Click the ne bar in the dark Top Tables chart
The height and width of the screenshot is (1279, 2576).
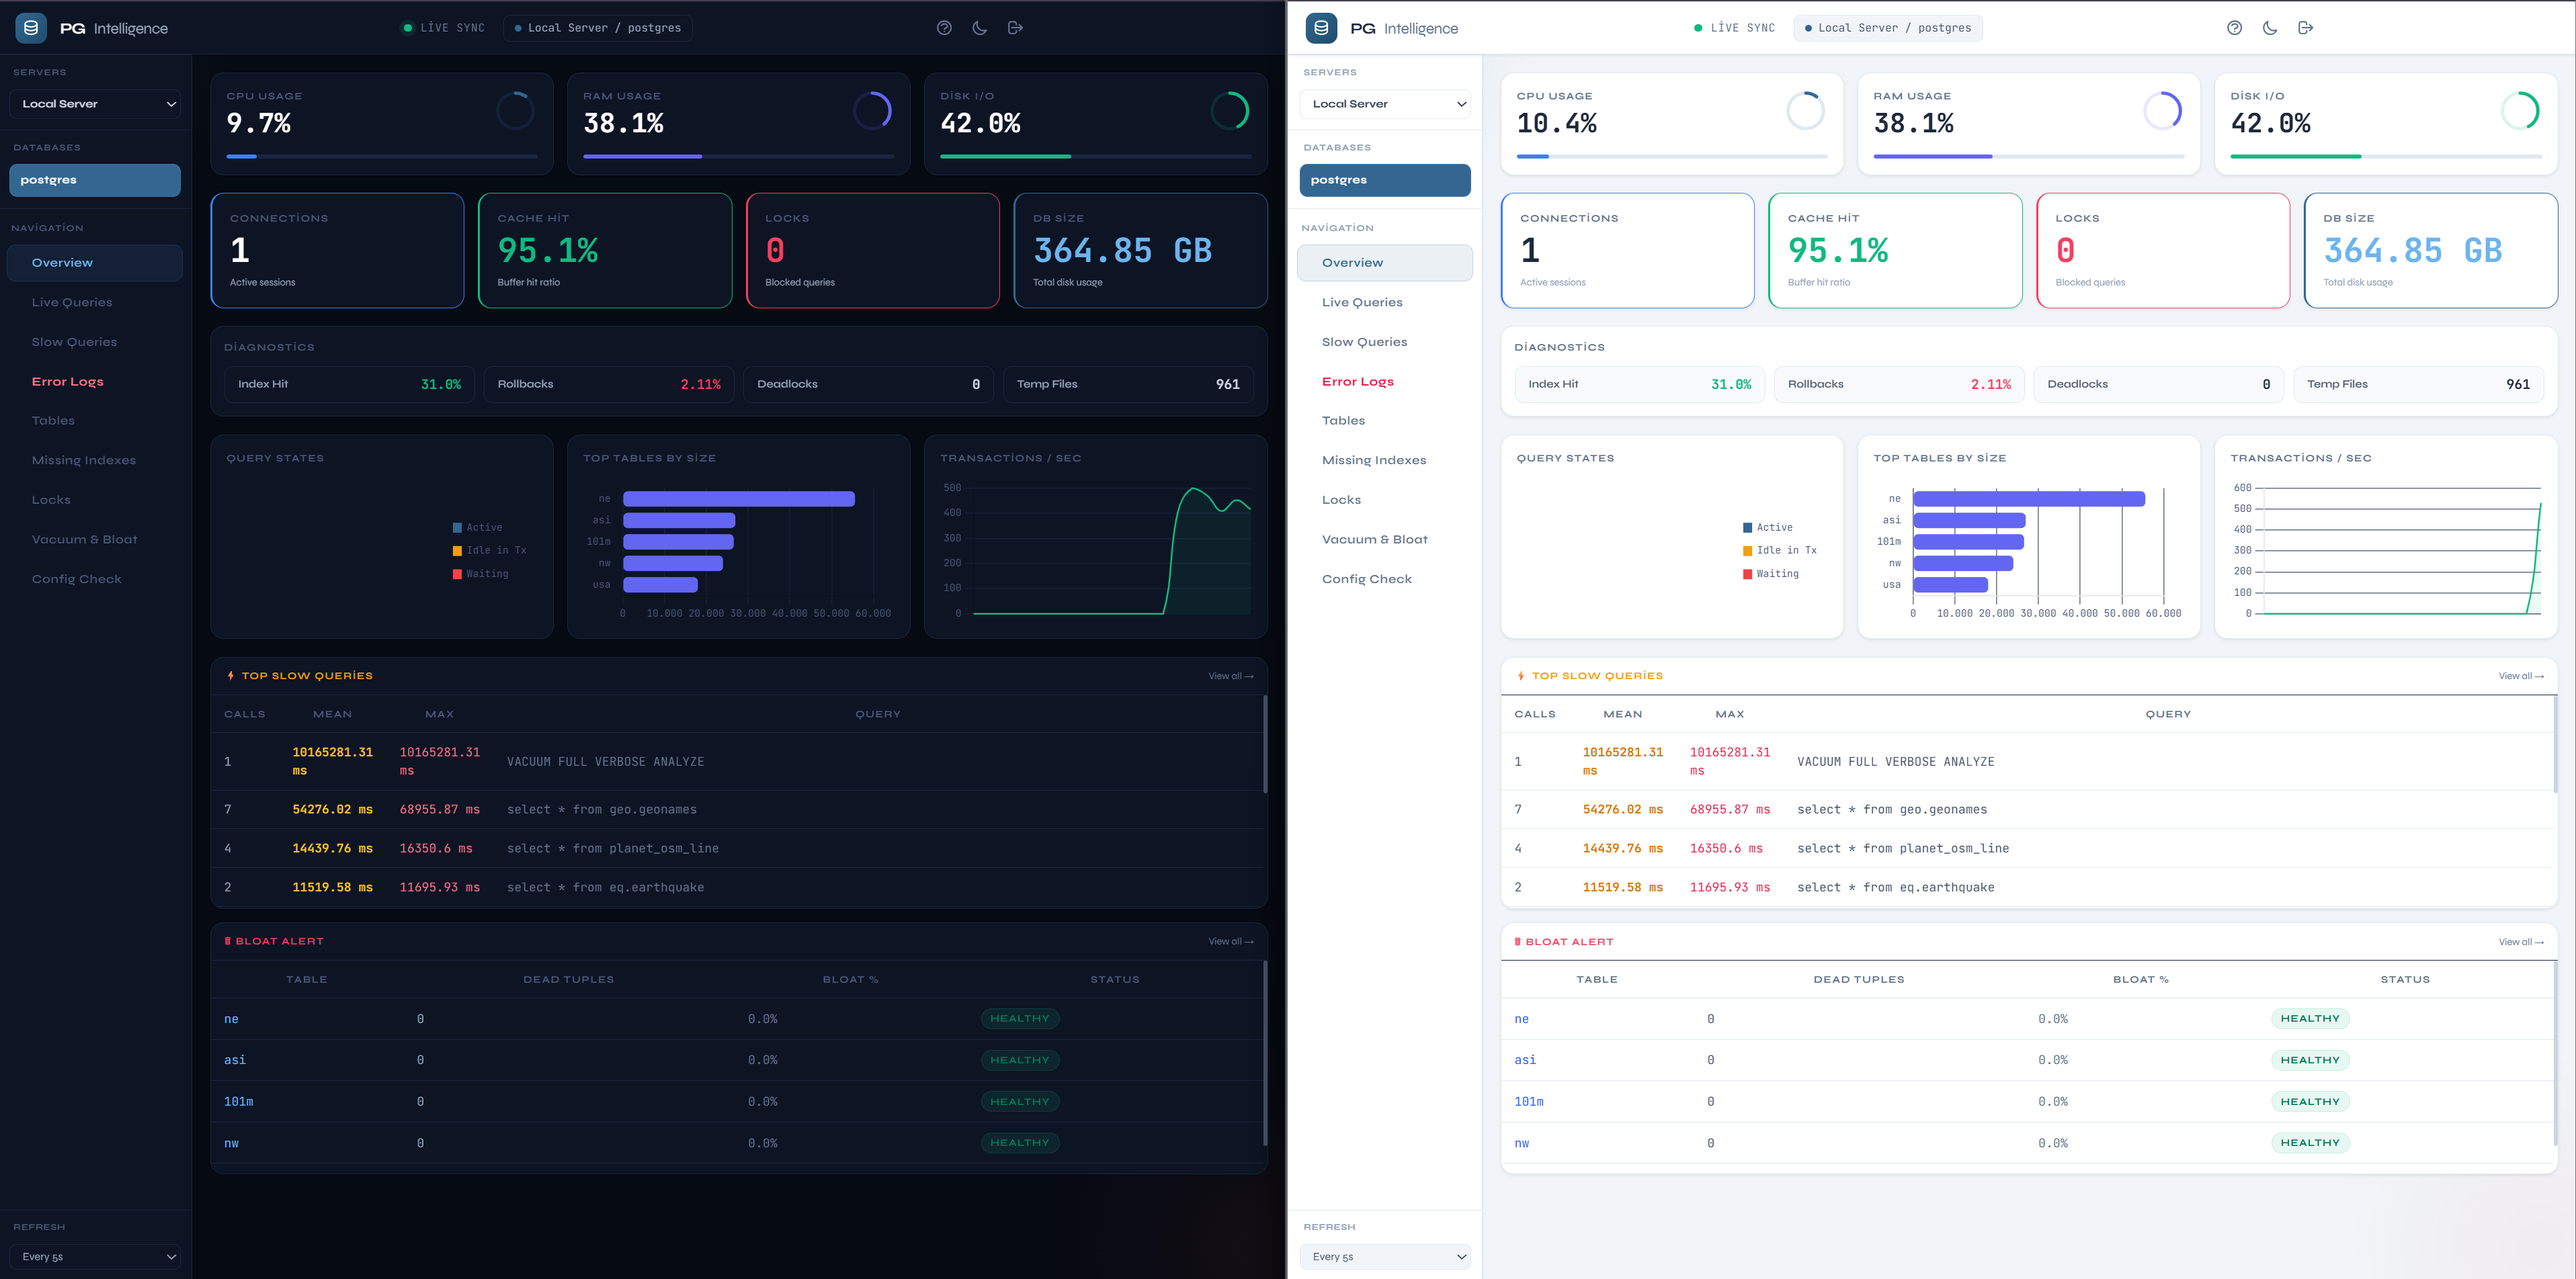(x=739, y=498)
